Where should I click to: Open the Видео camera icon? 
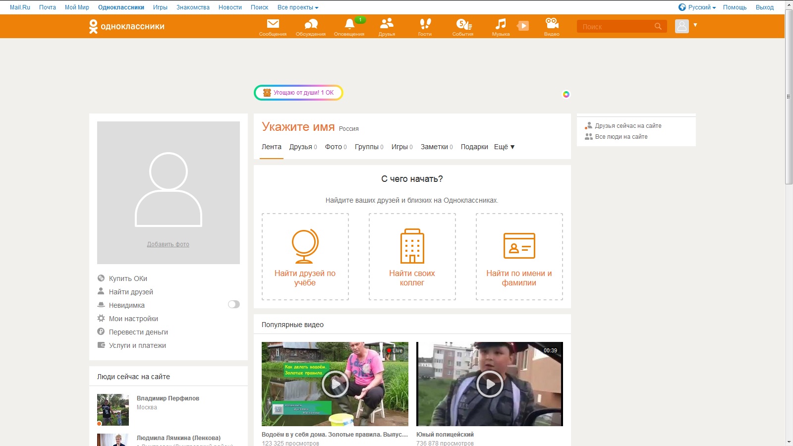(552, 23)
